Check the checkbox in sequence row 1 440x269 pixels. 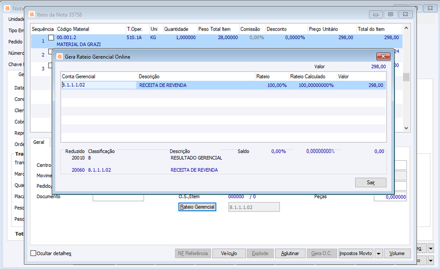[51, 37]
